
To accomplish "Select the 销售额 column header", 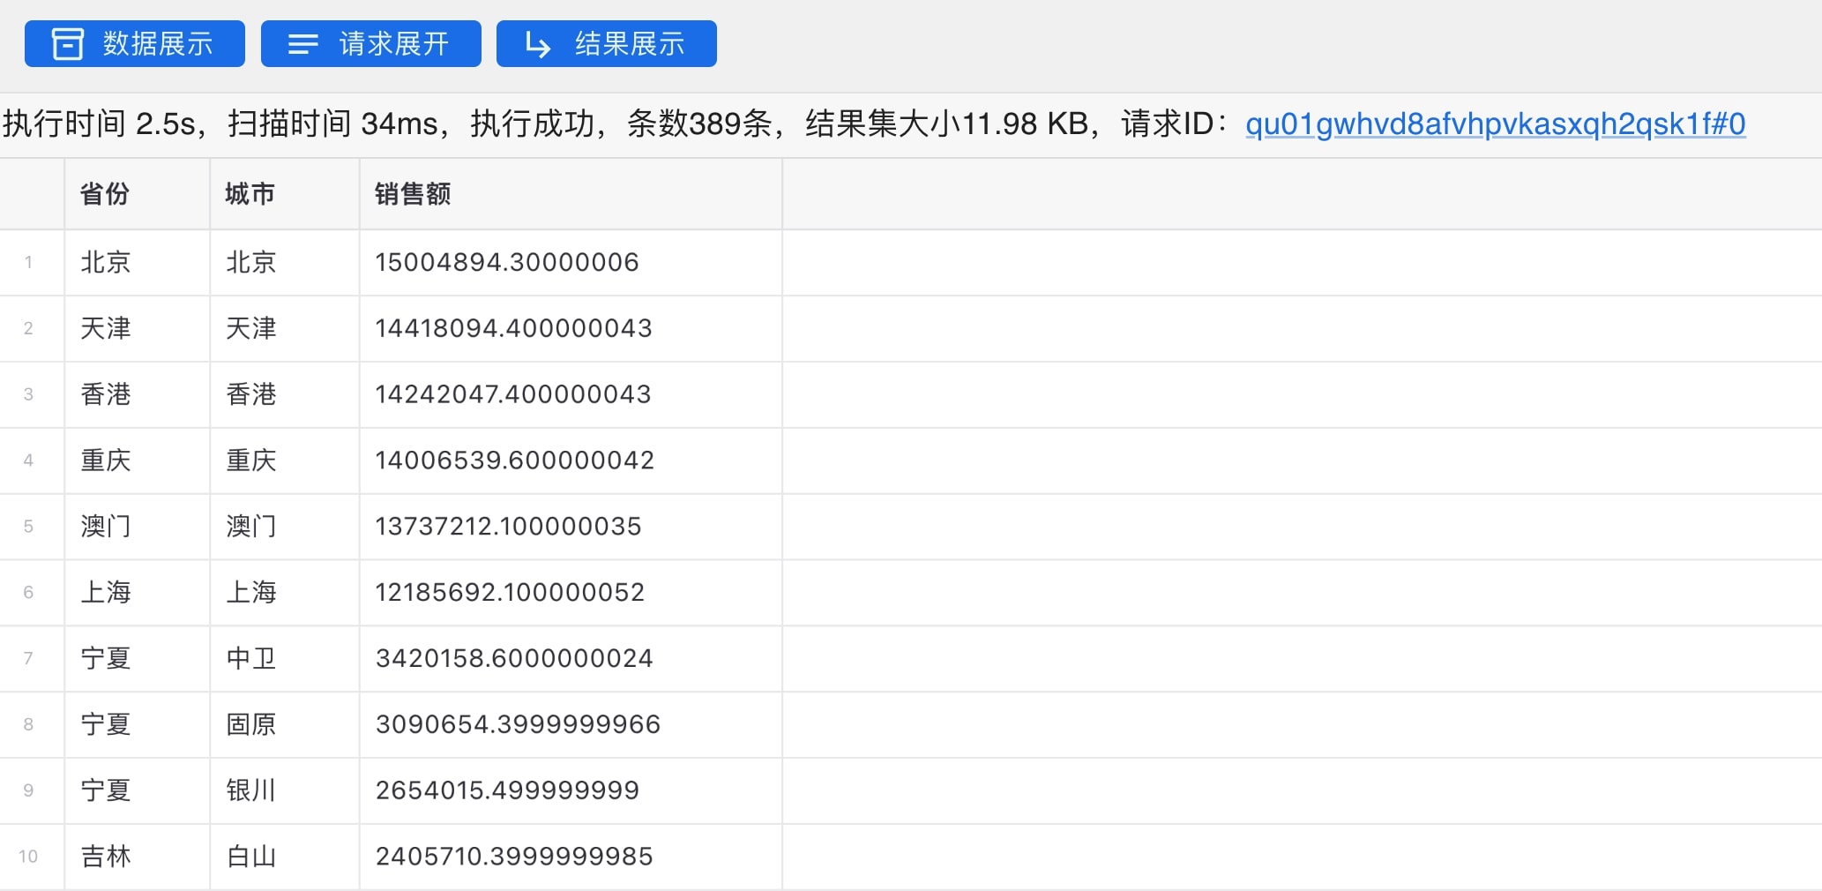I will 412,193.
